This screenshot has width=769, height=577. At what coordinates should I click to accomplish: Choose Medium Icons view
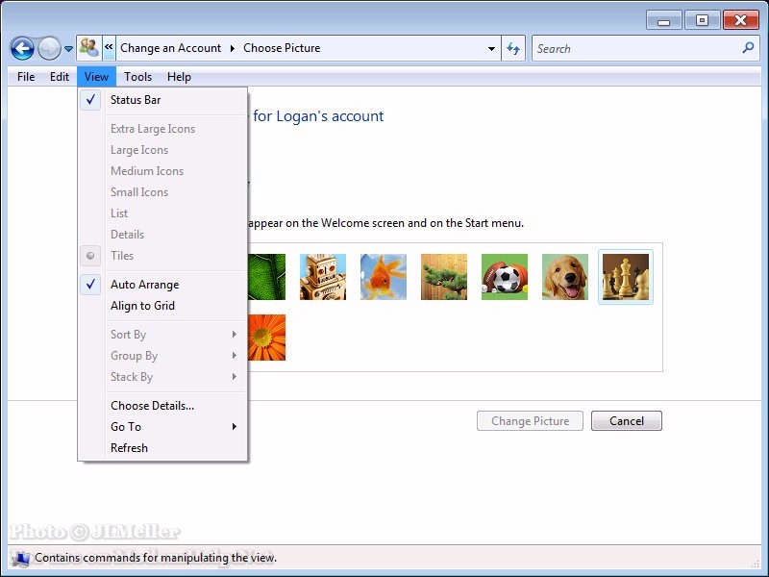pos(162,171)
